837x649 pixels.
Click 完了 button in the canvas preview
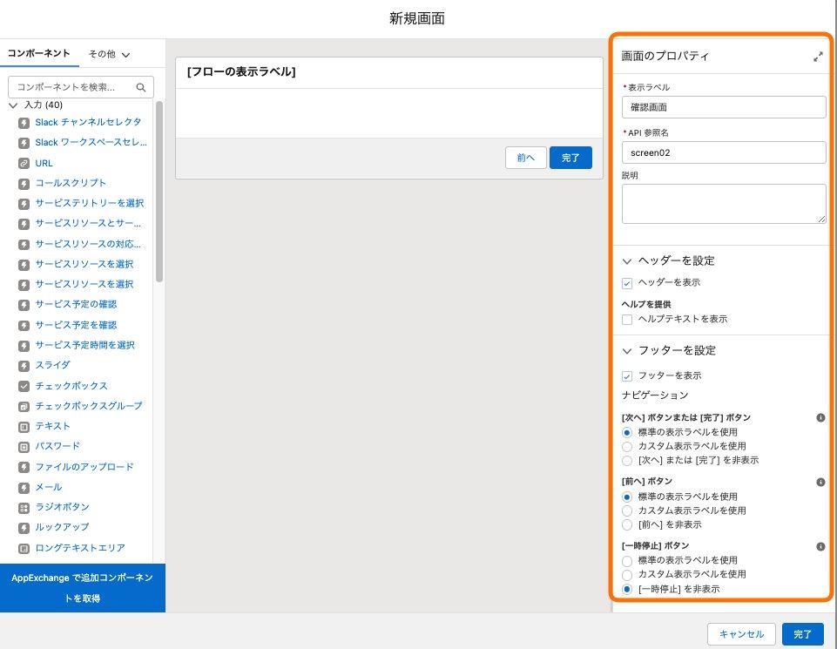[570, 158]
